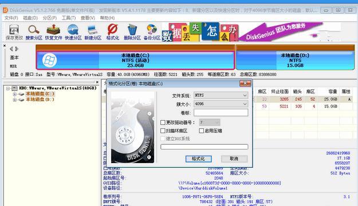This screenshot has height=206, width=358.
Task: Open the 文件(F) menu
Action: pyautogui.click(x=11, y=18)
